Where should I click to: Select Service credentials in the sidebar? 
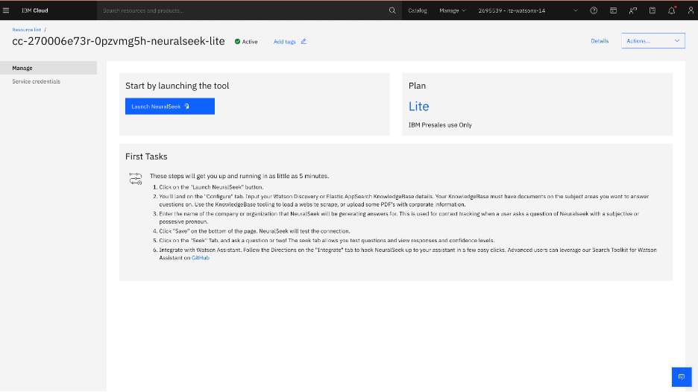pyautogui.click(x=37, y=81)
